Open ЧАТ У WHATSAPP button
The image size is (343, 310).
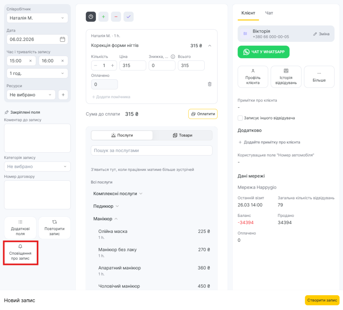point(264,52)
